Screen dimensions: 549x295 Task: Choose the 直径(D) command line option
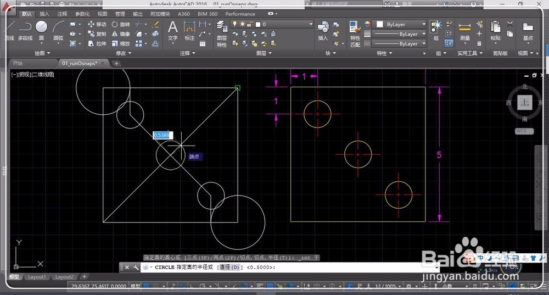coord(229,268)
